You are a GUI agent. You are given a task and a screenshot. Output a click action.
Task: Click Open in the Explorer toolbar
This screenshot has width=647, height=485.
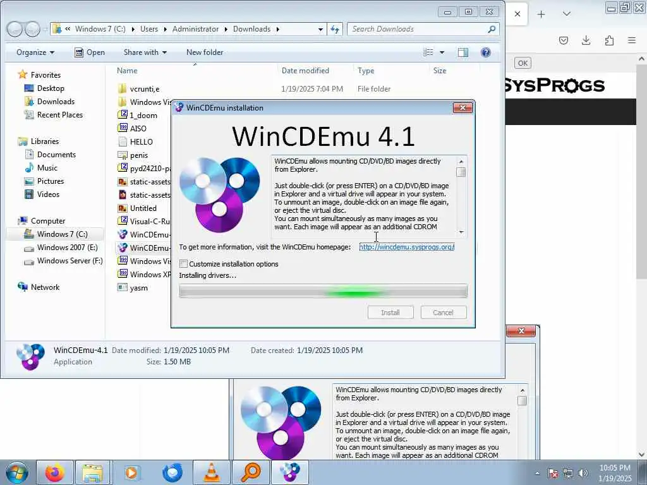click(x=90, y=52)
